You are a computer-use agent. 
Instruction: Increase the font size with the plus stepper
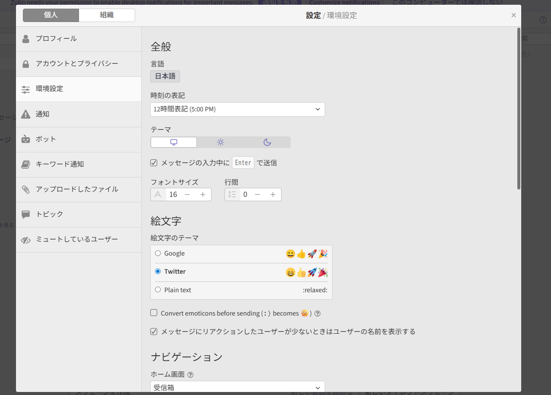point(203,194)
